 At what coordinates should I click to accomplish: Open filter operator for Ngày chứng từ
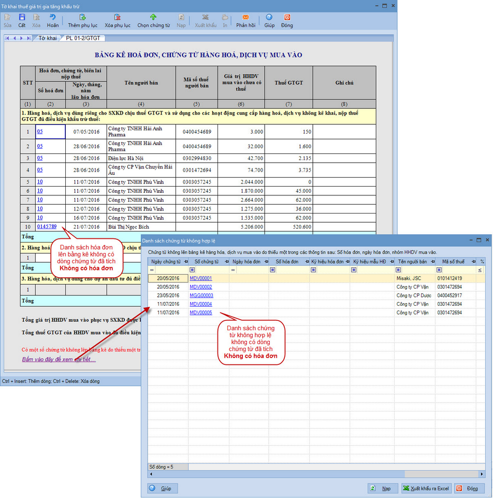(152, 270)
